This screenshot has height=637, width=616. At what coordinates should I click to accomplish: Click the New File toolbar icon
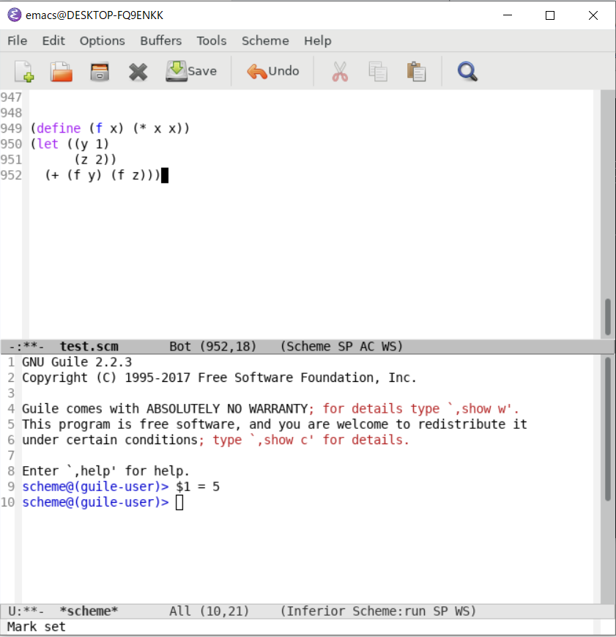[24, 72]
